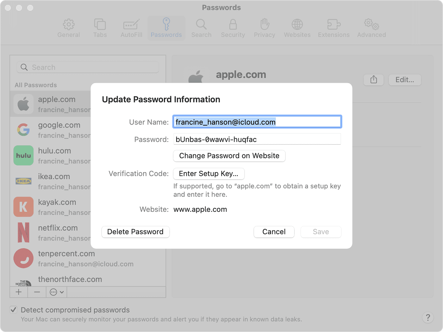This screenshot has width=443, height=332.
Task: Remove selected password with minus button
Action: [37, 292]
